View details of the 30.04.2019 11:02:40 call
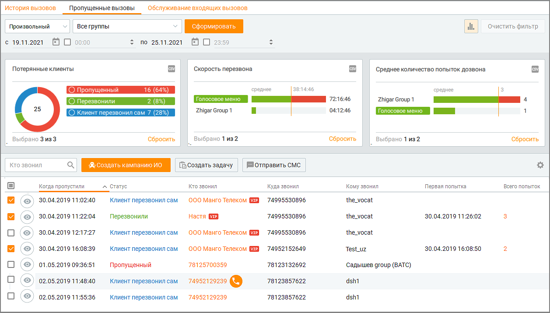The height and width of the screenshot is (313, 550). coord(27,200)
